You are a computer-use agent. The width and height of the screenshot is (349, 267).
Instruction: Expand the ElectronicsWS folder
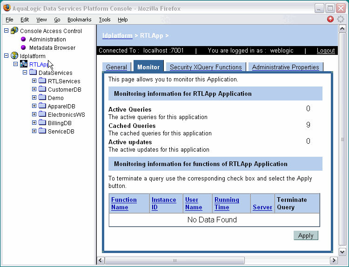coord(34,114)
